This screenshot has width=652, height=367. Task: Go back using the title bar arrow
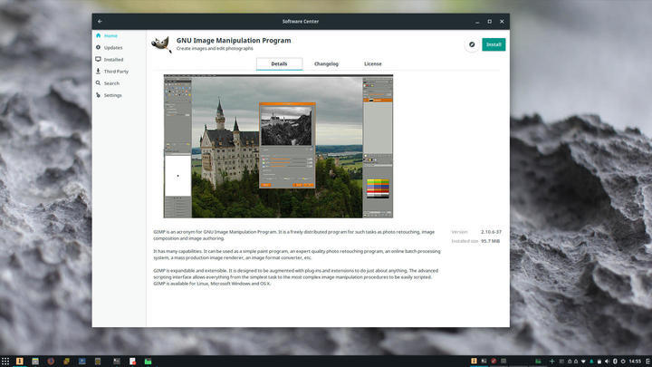100,21
